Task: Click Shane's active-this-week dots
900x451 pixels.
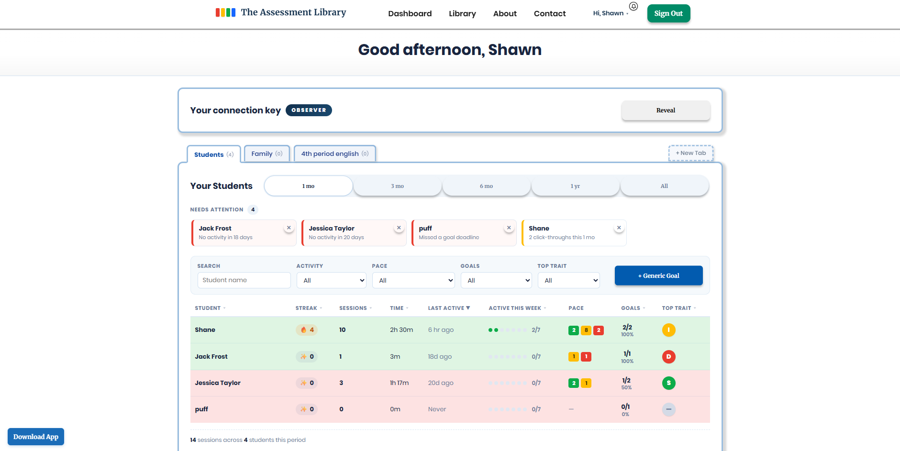Action: (x=508, y=330)
